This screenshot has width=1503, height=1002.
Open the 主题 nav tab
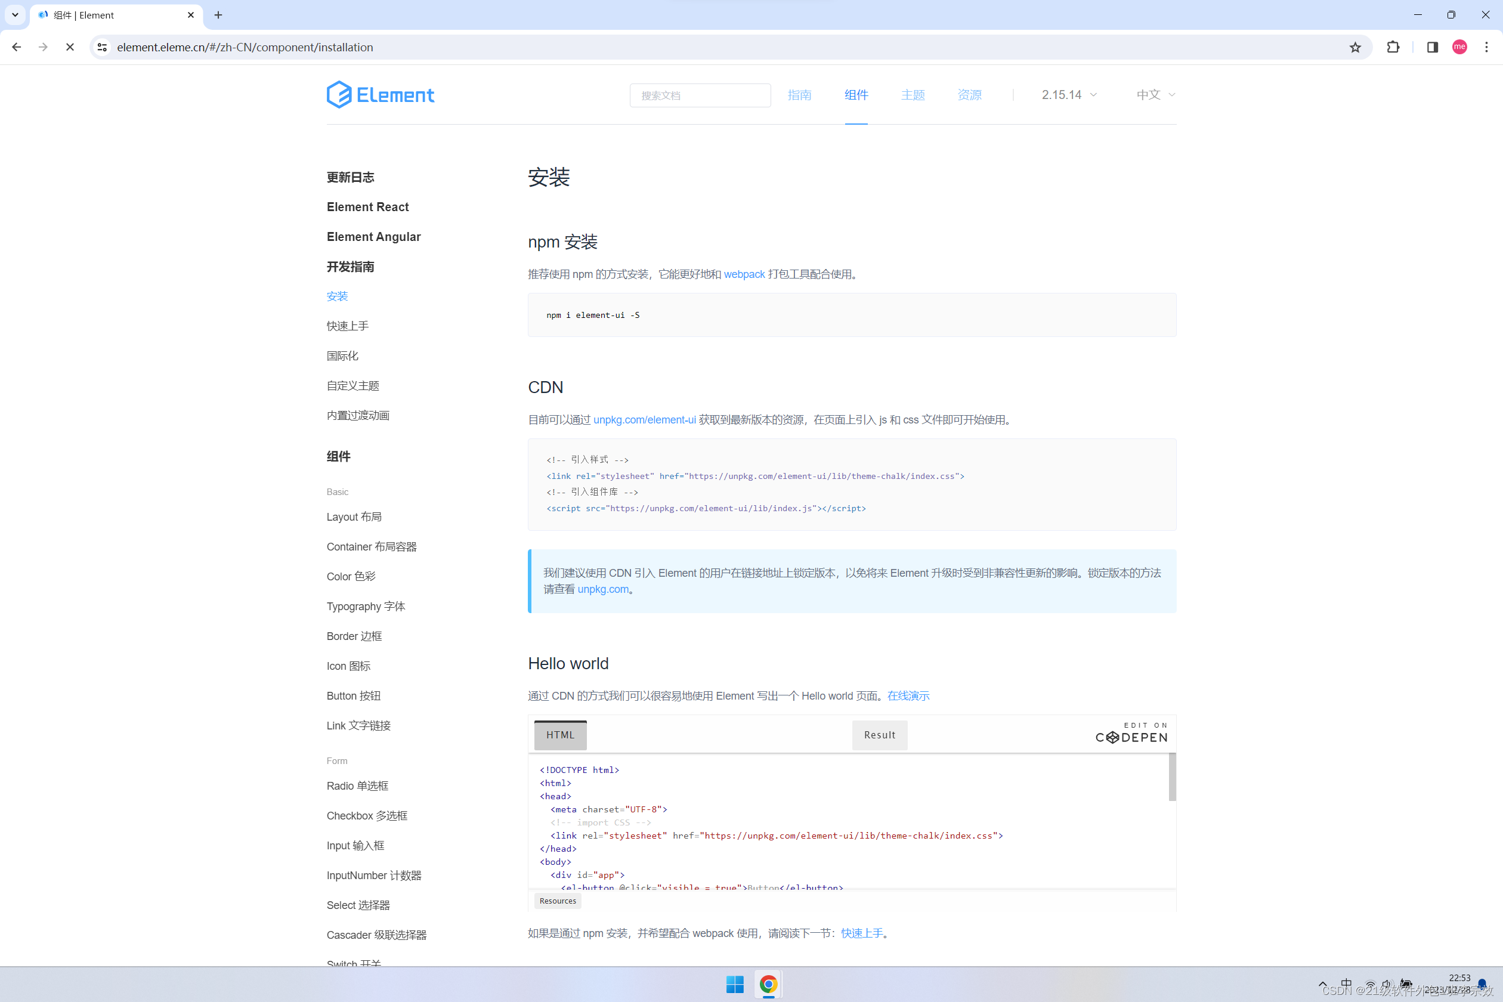pyautogui.click(x=913, y=95)
